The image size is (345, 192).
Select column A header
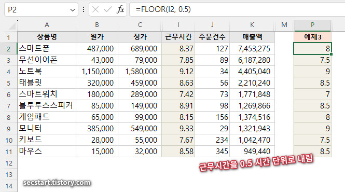47,25
